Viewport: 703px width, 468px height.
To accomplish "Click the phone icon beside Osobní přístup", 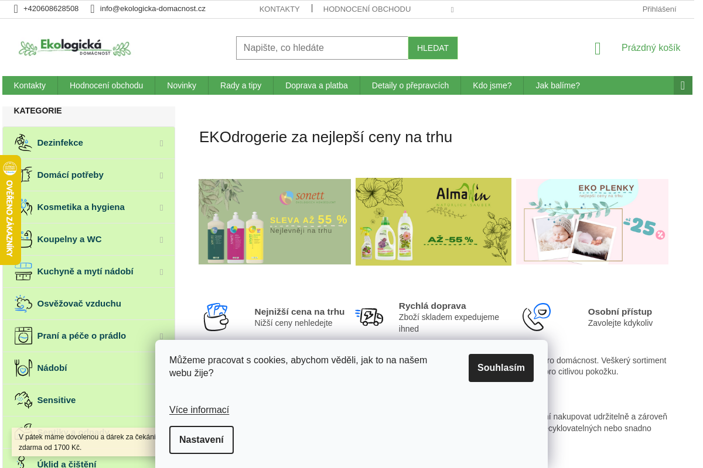I will click(x=537, y=317).
